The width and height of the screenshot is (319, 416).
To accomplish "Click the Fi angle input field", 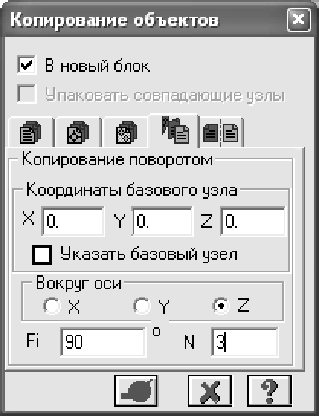I will pos(103,342).
